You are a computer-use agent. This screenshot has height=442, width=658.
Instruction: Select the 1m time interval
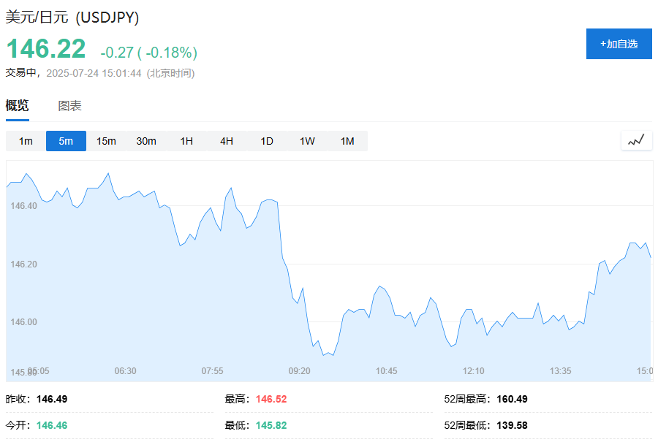click(26, 141)
